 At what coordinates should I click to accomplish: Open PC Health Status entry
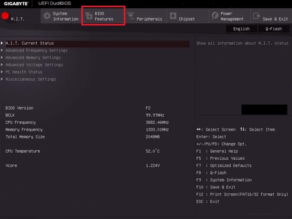24,72
